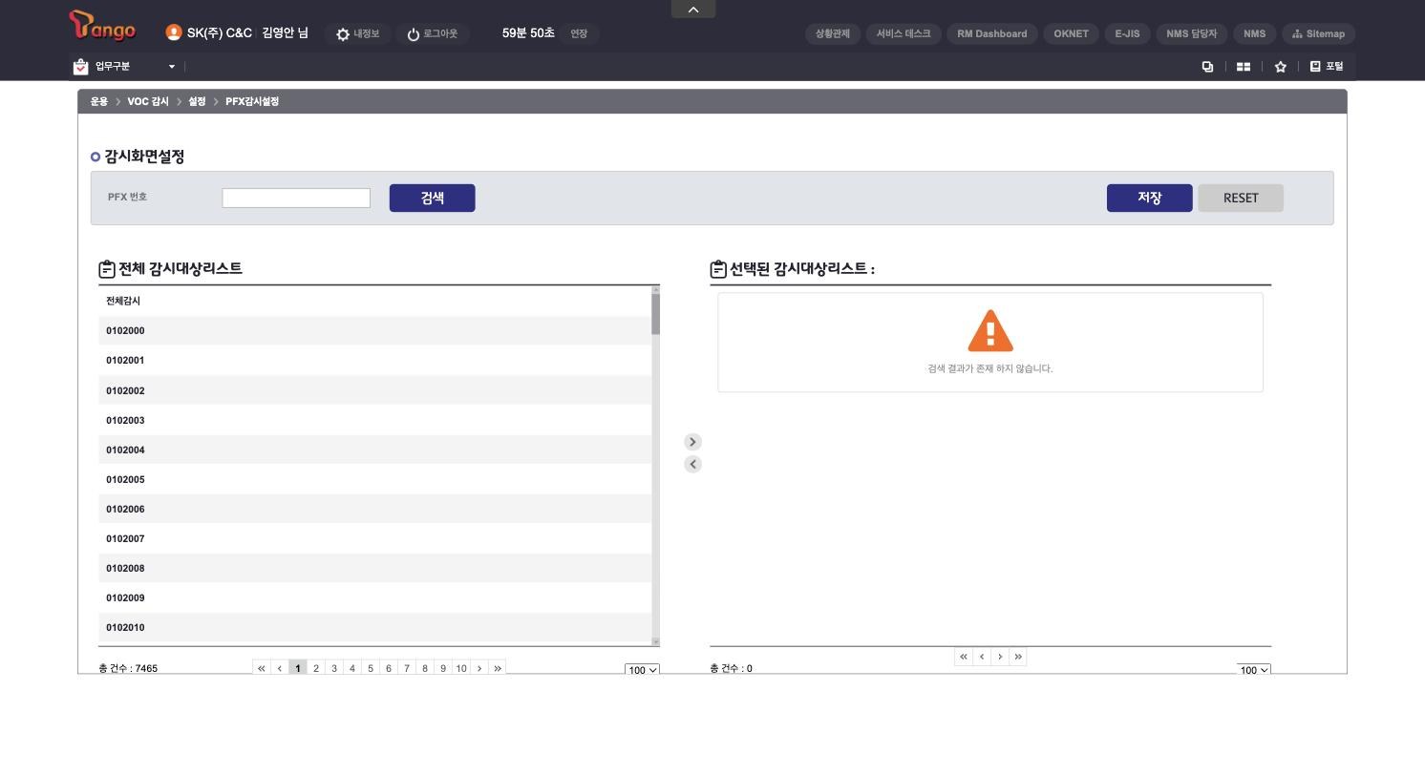This screenshot has width=1425, height=775.
Task: Open the 포털 link
Action: 1327,67
